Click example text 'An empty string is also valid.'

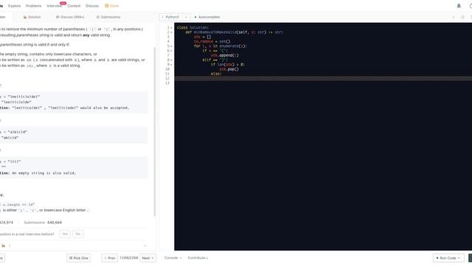(x=44, y=173)
